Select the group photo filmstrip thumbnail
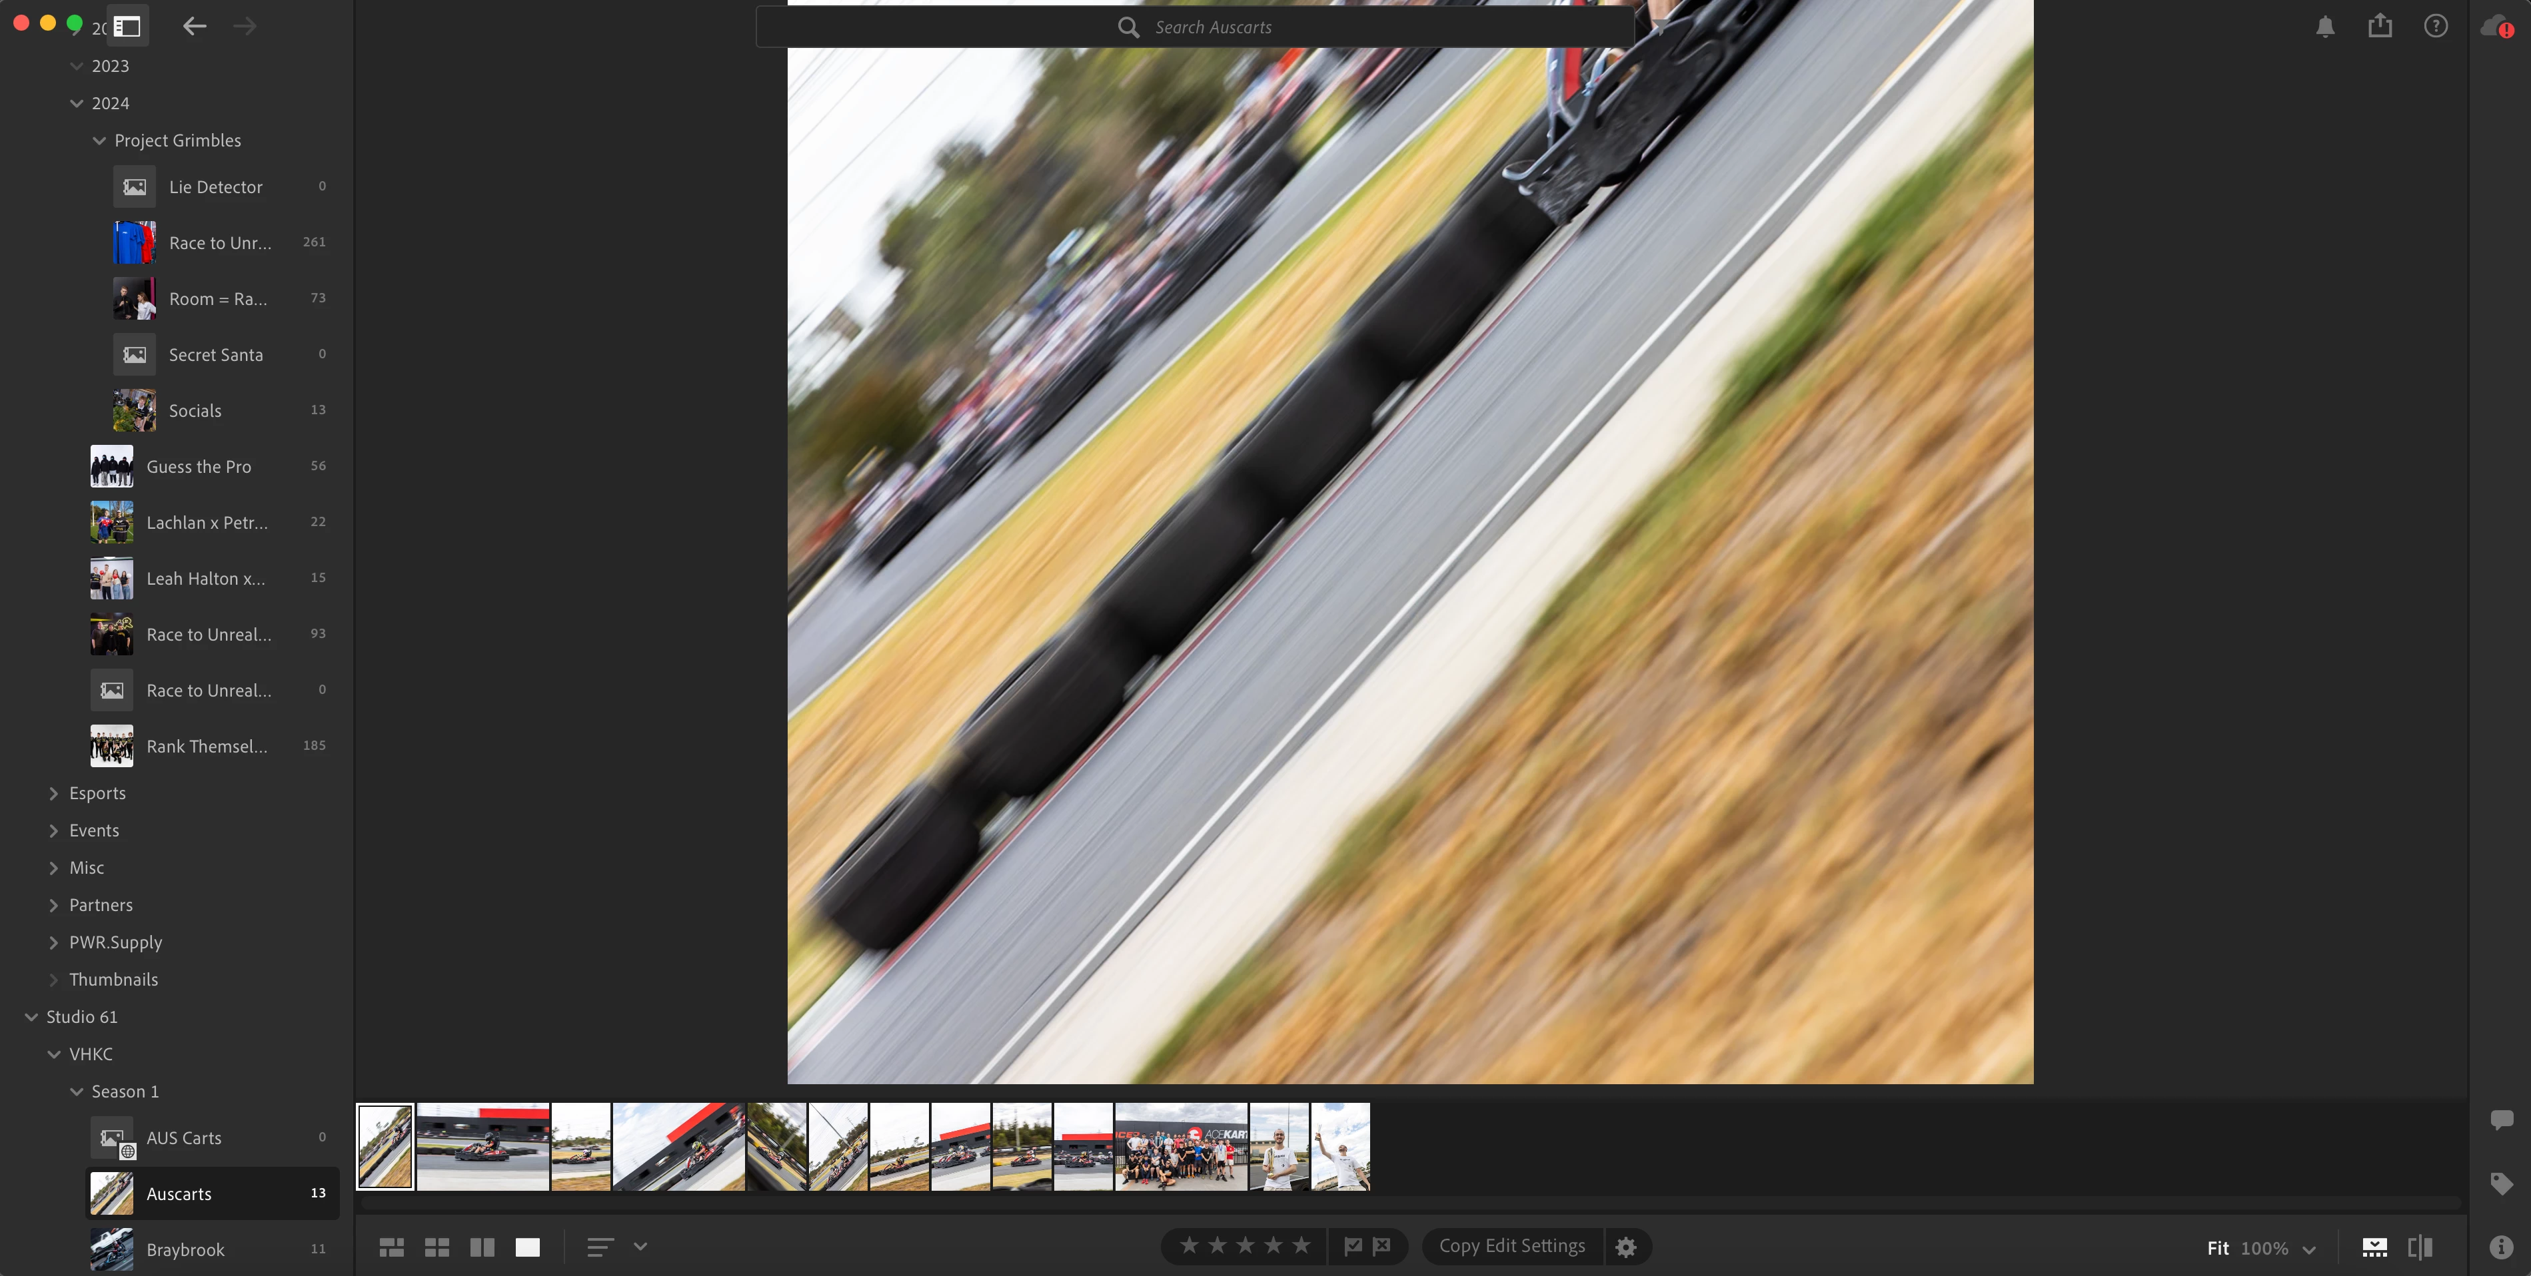 pos(1180,1146)
